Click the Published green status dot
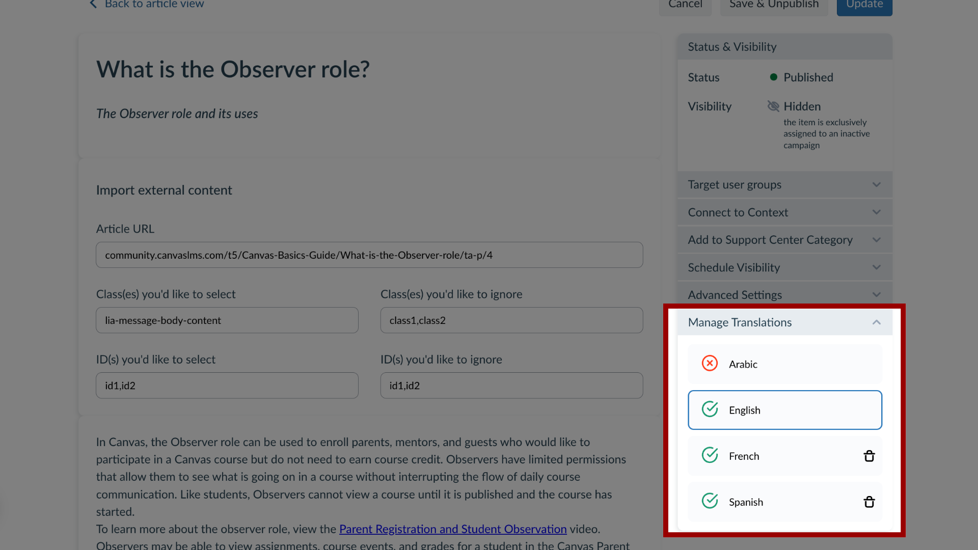The height and width of the screenshot is (550, 978). pyautogui.click(x=773, y=77)
